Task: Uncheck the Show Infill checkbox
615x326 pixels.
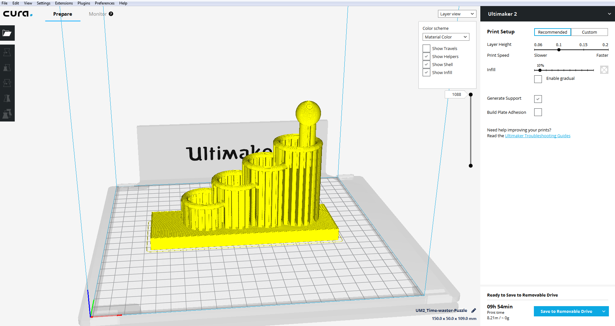Action: pos(426,72)
